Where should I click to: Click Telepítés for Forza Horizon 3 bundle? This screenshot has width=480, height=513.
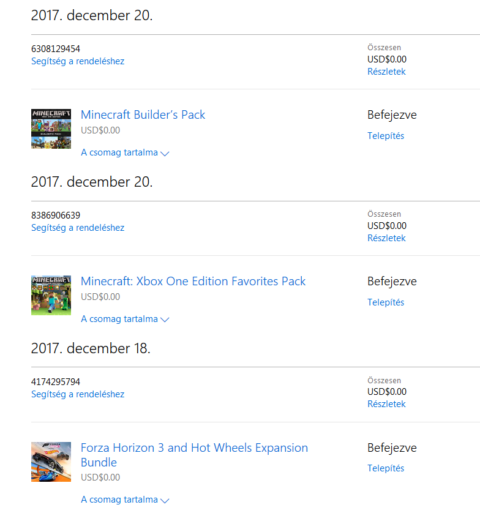(386, 468)
